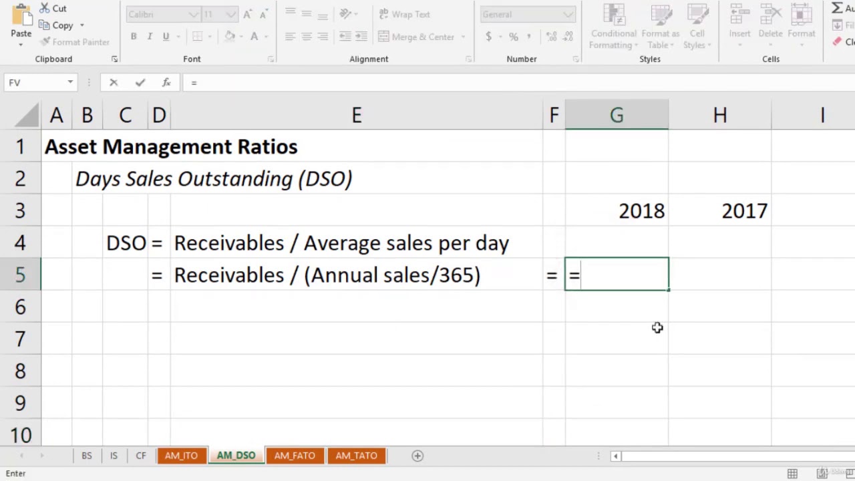Confirm formula entry with checkmark
855x481 pixels.
(140, 82)
